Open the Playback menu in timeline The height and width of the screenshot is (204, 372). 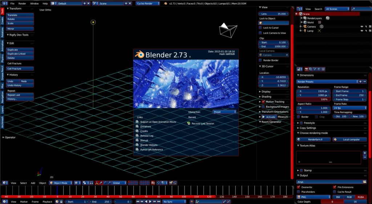(x=47, y=201)
